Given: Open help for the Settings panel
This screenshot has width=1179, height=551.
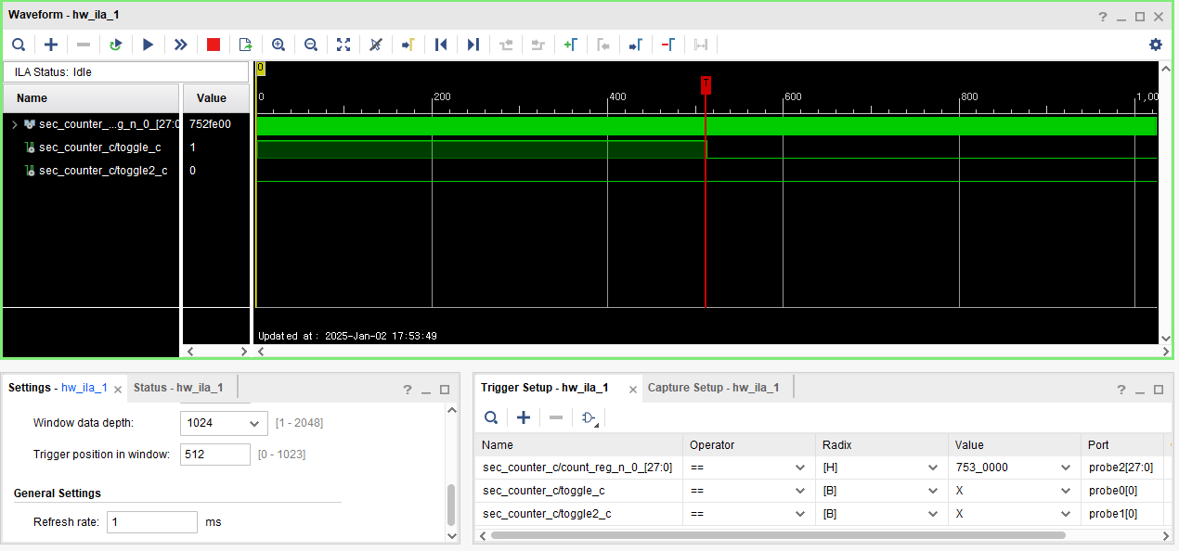Looking at the screenshot, I should 407,390.
